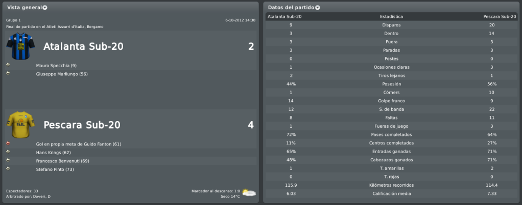This screenshot has height=205, width=522.
Task: Click the goal ball icon beside Giuseppe Marilungo
Action: tap(8, 73)
